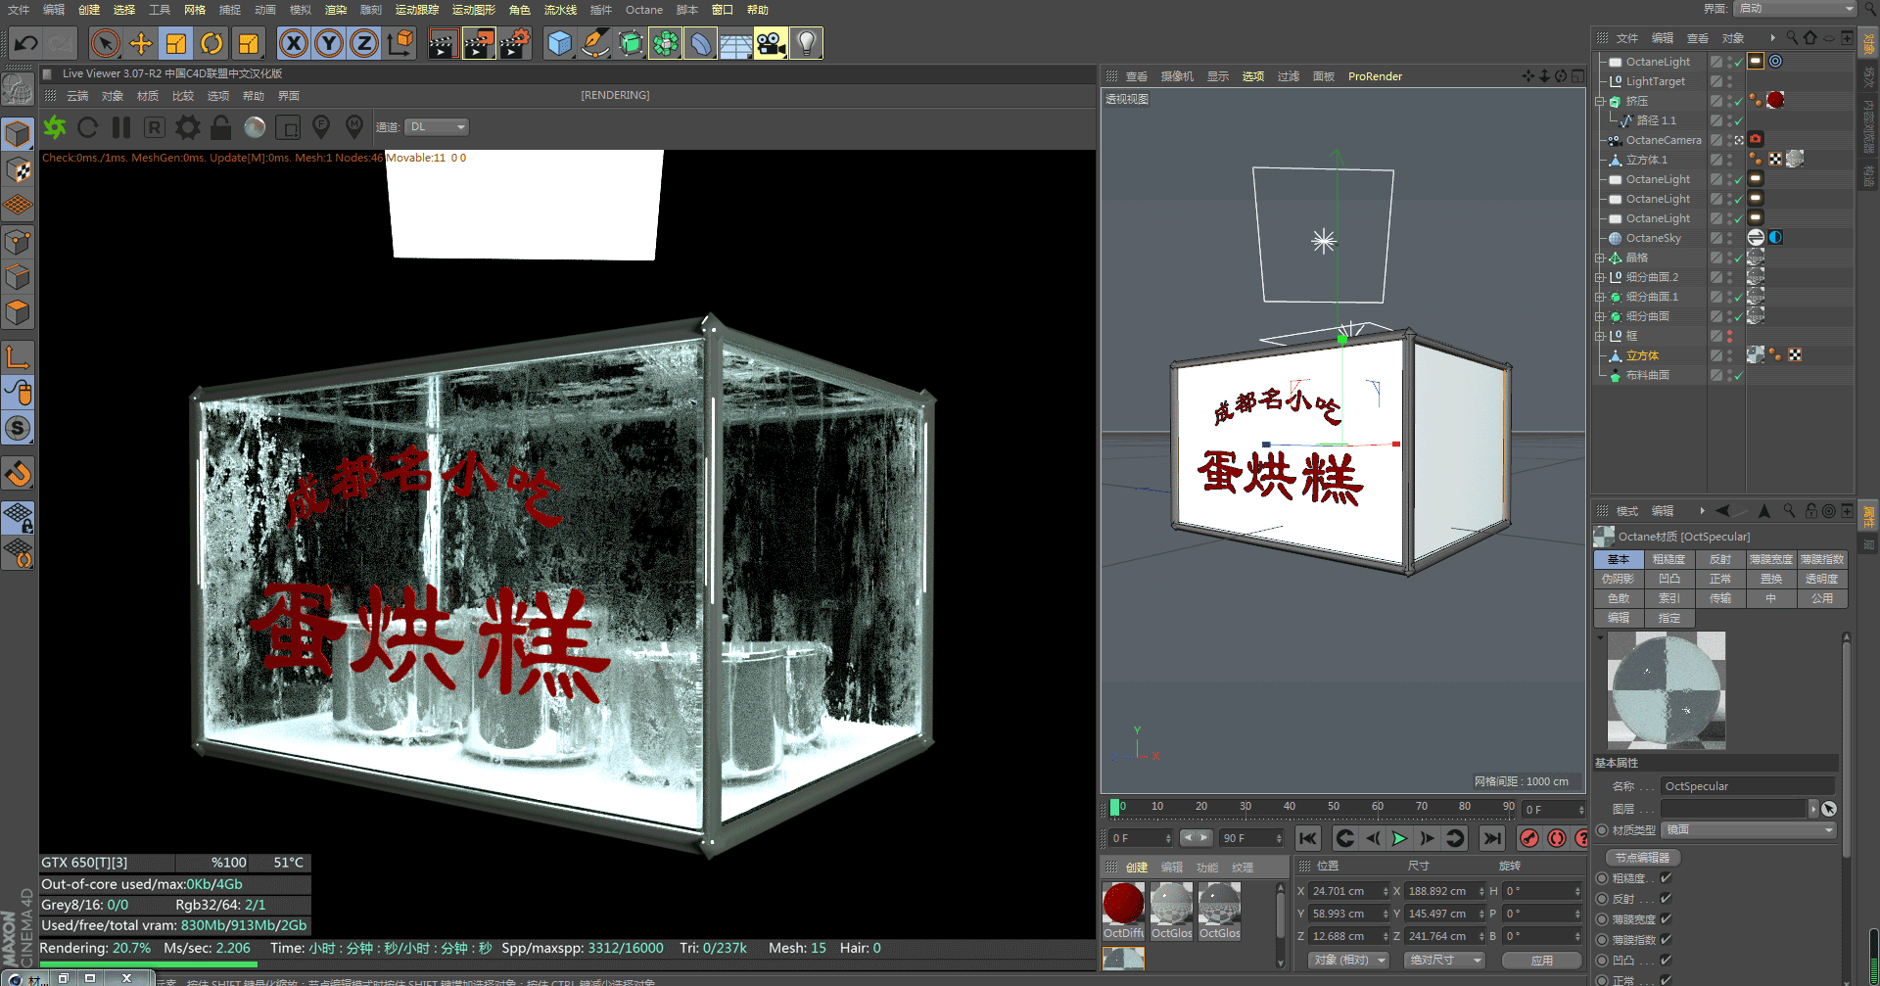The width and height of the screenshot is (1880, 986).
Task: Click the 应用 button in coordinates panel
Action: pos(1542,960)
